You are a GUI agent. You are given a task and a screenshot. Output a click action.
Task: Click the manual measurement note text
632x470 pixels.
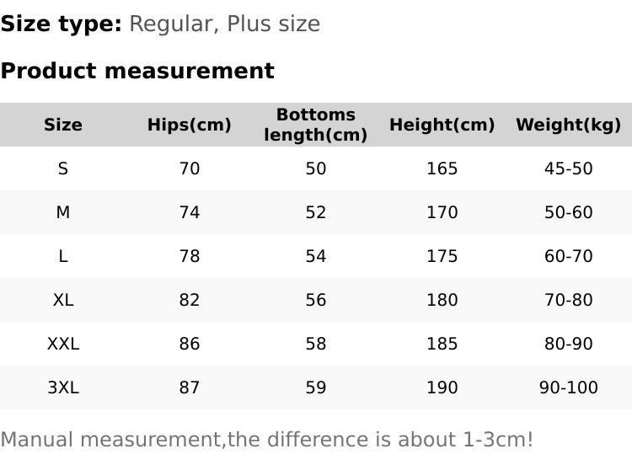(266, 440)
